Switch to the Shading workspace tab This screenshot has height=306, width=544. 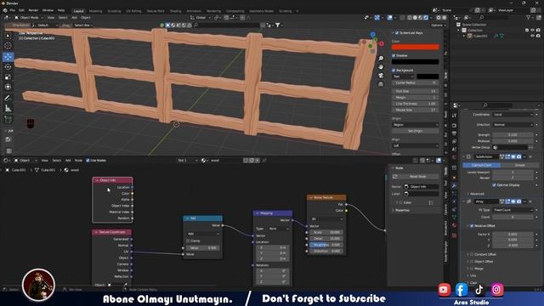pos(176,11)
